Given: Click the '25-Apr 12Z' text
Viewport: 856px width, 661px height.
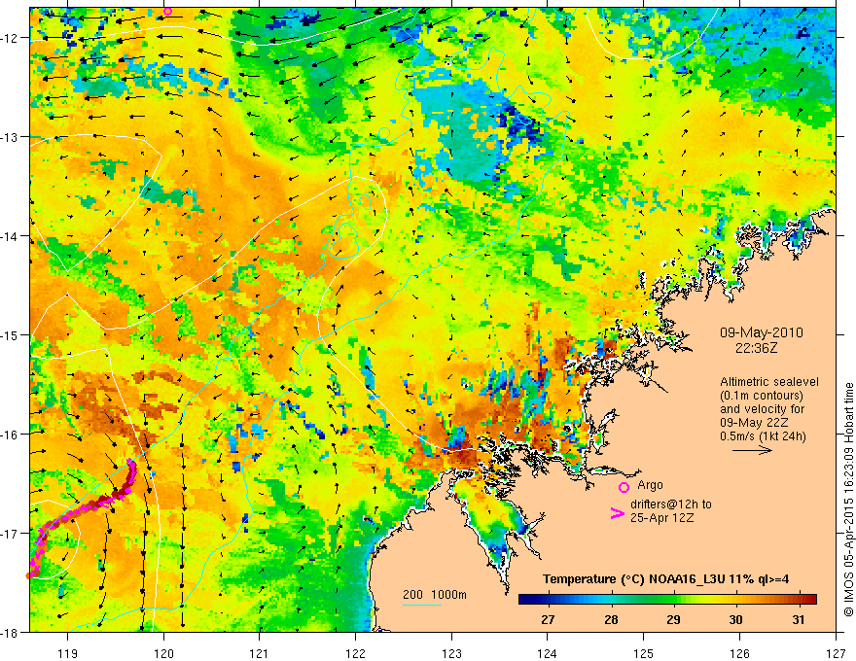Looking at the screenshot, I should tap(661, 518).
